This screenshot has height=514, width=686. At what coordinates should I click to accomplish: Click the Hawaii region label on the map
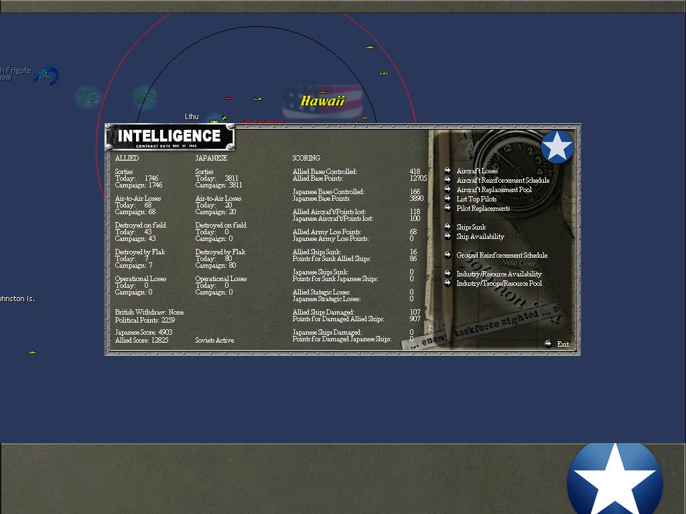[x=323, y=101]
